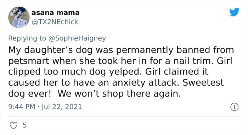Click the sentence We won't shop there again

(119, 93)
